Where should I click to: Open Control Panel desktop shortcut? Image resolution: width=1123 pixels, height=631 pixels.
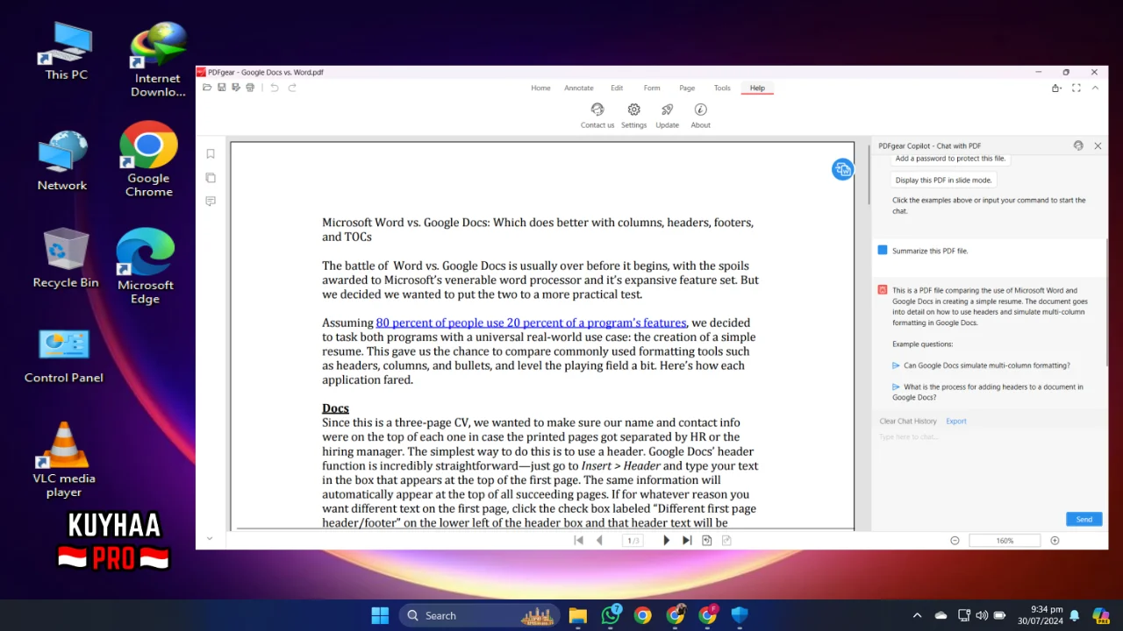(x=64, y=357)
